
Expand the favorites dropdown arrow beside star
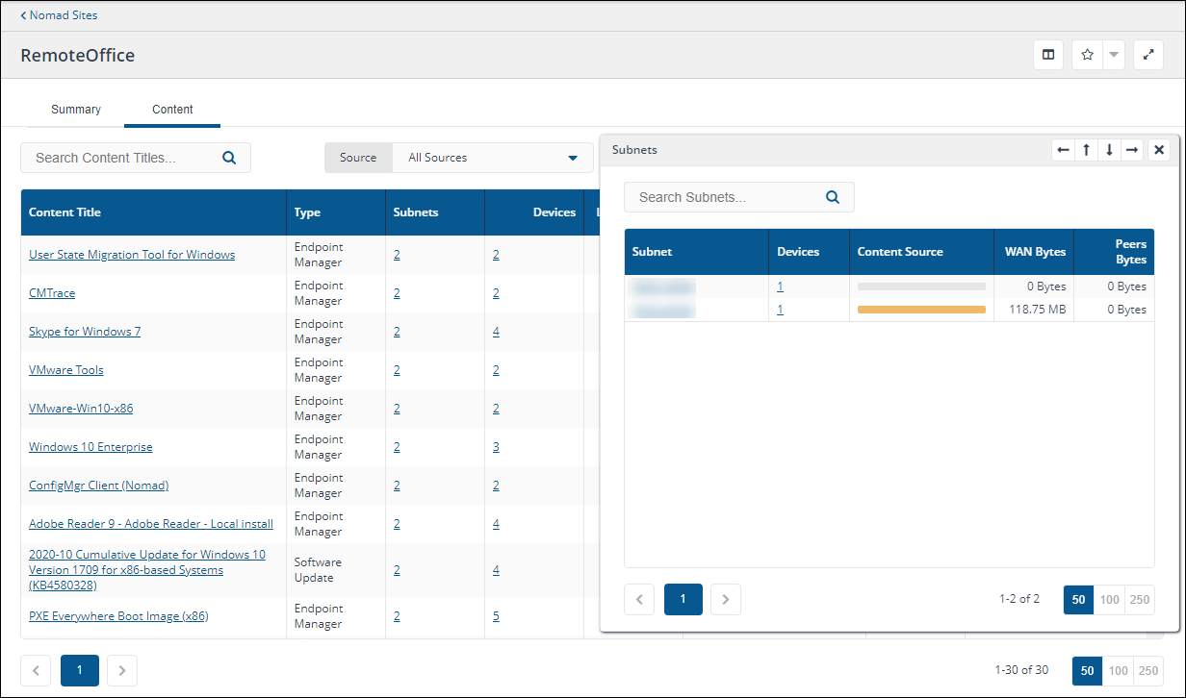tap(1114, 55)
